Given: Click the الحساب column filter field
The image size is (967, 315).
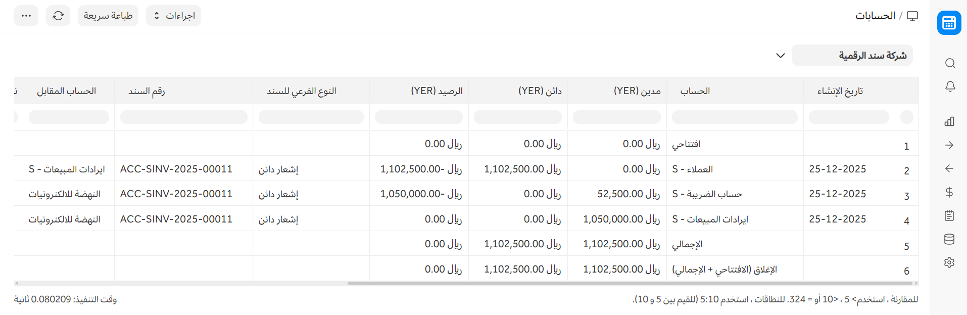Looking at the screenshot, I should (x=735, y=117).
